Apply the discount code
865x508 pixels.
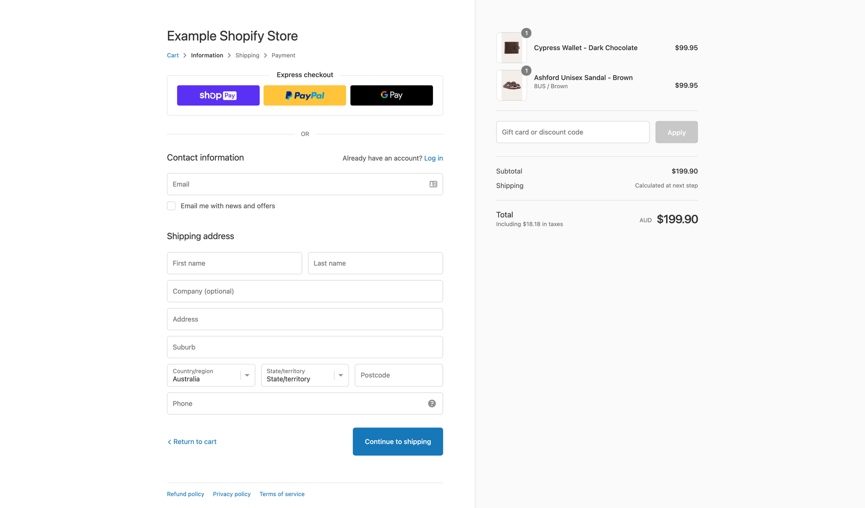click(x=676, y=132)
